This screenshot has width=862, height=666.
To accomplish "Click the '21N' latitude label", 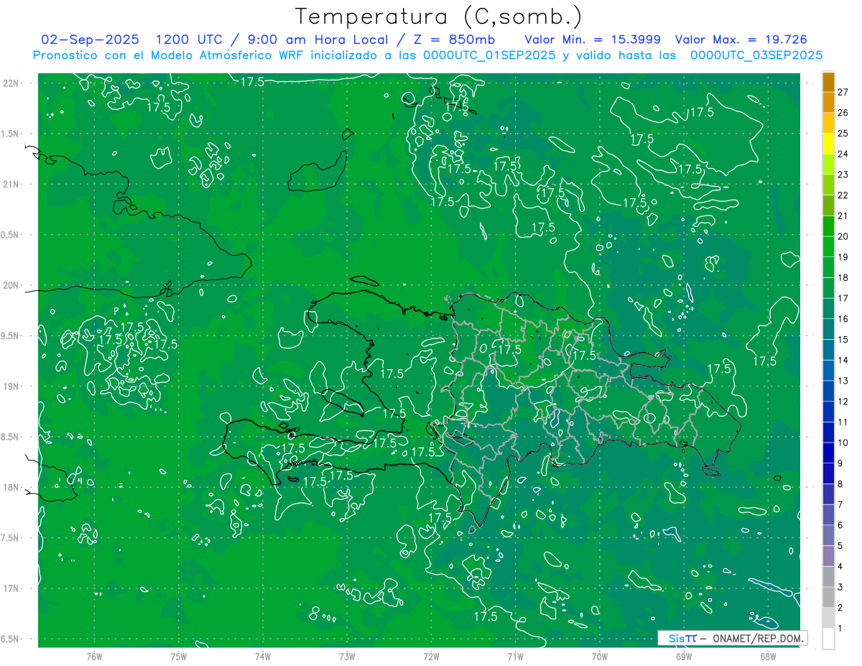I will point(11,185).
